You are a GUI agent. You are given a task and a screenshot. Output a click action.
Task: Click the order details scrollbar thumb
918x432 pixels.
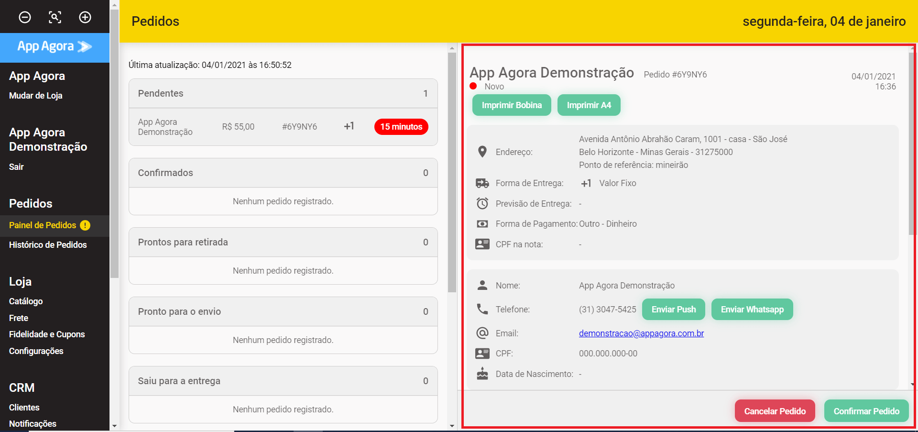(912, 144)
